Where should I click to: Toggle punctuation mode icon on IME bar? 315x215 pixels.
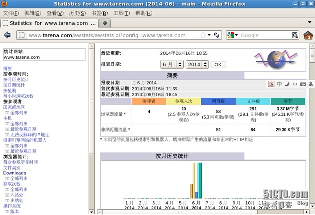pos(295,84)
